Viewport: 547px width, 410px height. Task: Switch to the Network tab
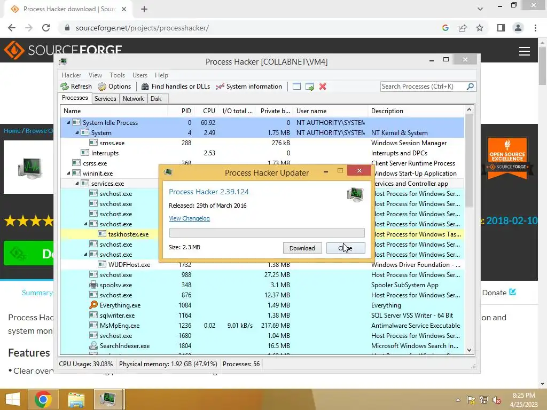point(133,99)
